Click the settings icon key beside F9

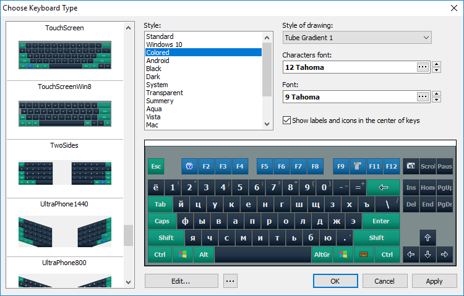click(358, 166)
